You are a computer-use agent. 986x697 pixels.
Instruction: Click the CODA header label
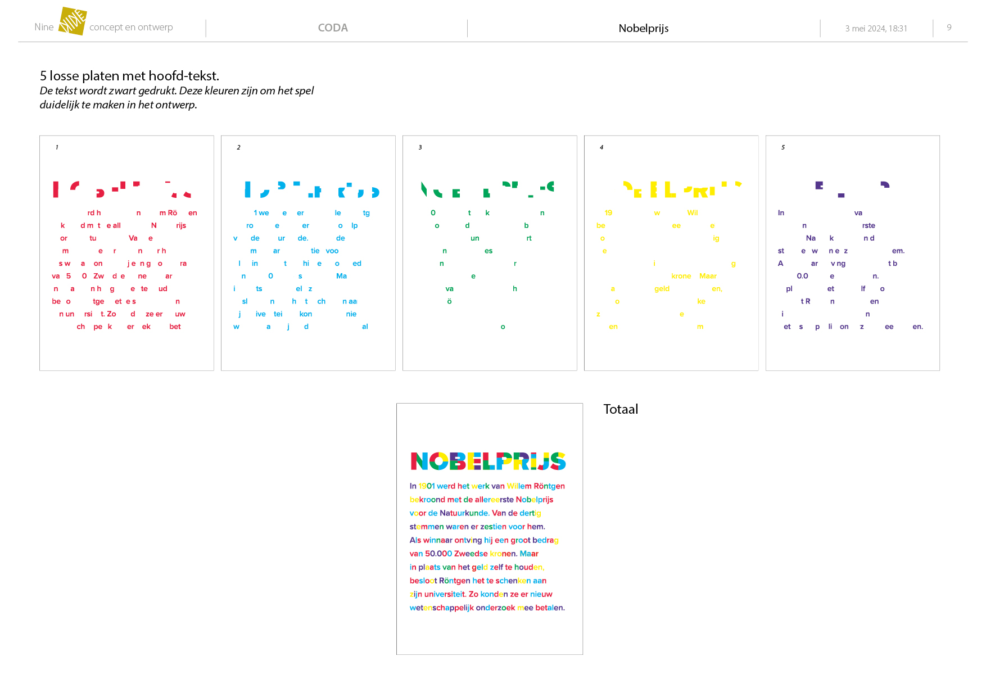tap(333, 28)
